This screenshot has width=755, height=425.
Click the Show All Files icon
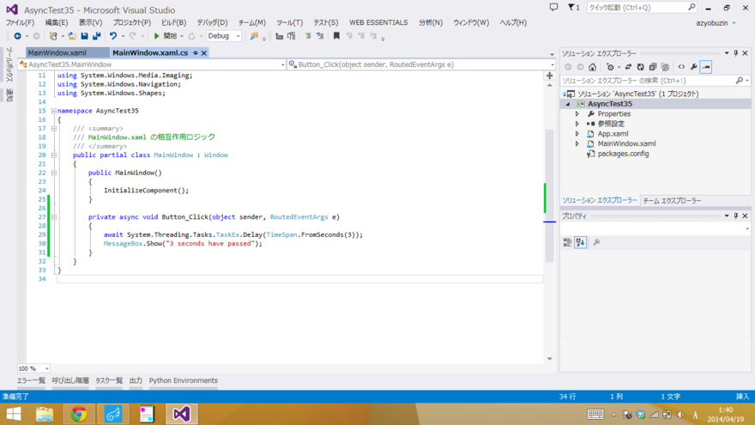click(x=665, y=67)
